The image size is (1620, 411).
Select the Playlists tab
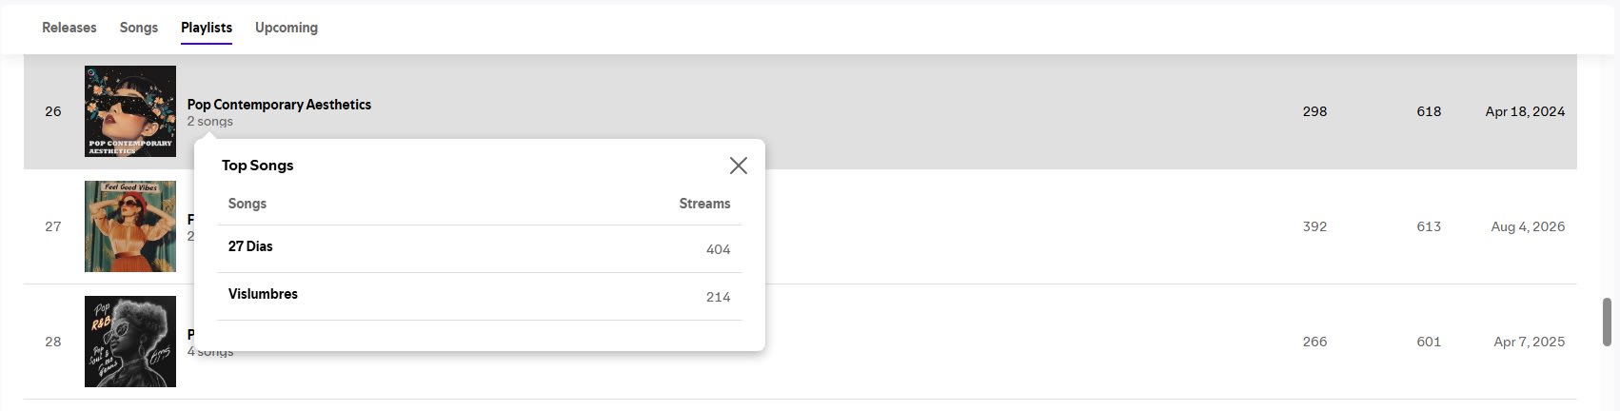pyautogui.click(x=207, y=28)
